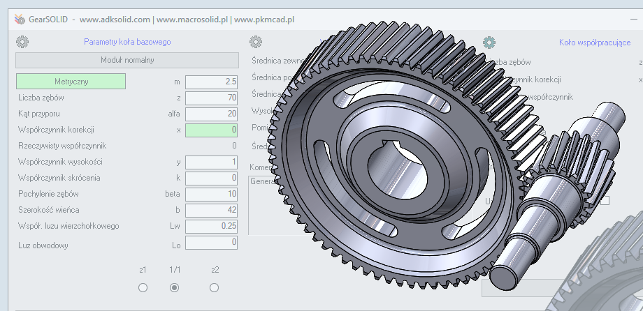Screen dimensions: 643x311
Task: Select the z1 radio button
Action: (x=143, y=287)
